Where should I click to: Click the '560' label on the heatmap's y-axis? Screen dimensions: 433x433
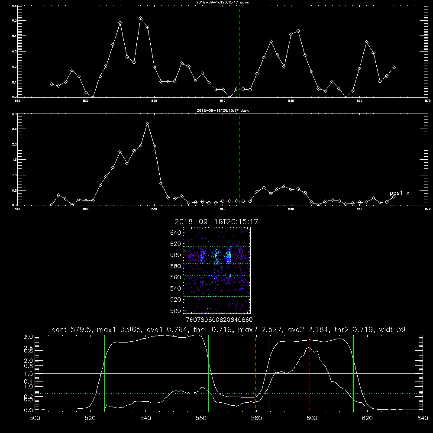point(176,277)
